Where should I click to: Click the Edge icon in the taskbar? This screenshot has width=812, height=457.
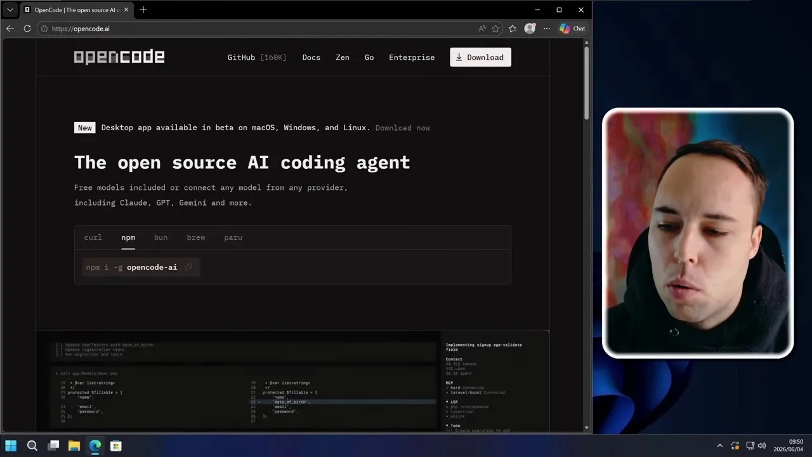95,446
